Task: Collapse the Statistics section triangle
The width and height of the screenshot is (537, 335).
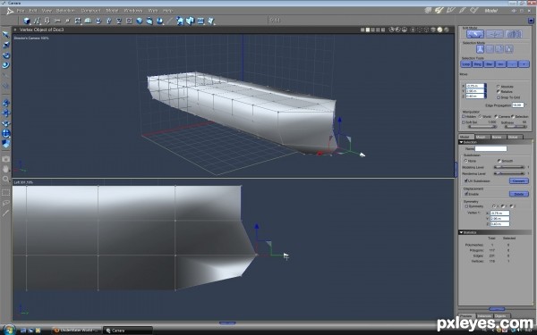Action: tap(461, 232)
